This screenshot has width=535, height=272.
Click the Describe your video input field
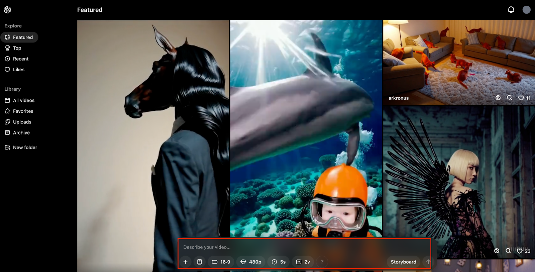click(301, 247)
